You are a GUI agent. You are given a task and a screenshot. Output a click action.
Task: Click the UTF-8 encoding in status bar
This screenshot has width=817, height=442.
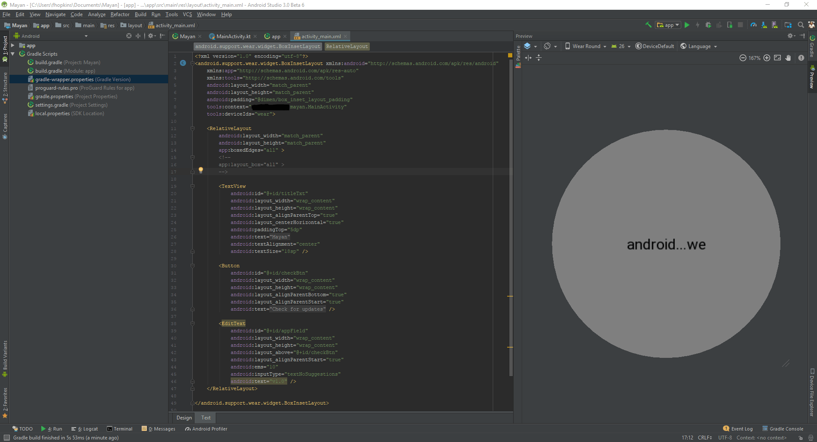point(725,438)
